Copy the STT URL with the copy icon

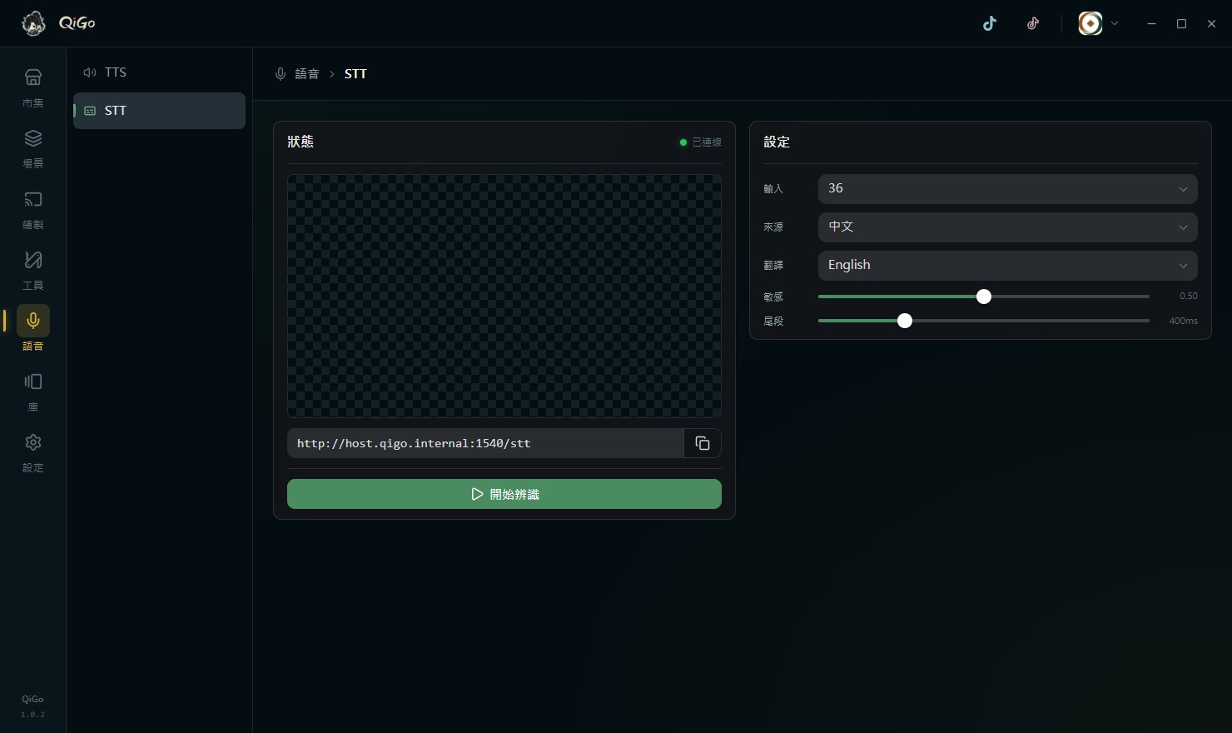click(703, 443)
